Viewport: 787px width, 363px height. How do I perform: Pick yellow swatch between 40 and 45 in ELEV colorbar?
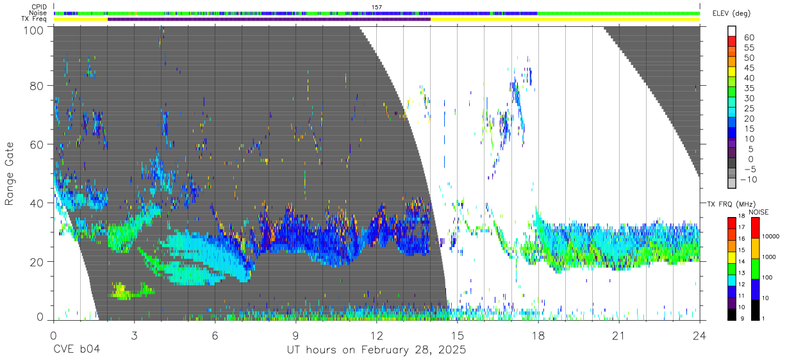pos(733,73)
